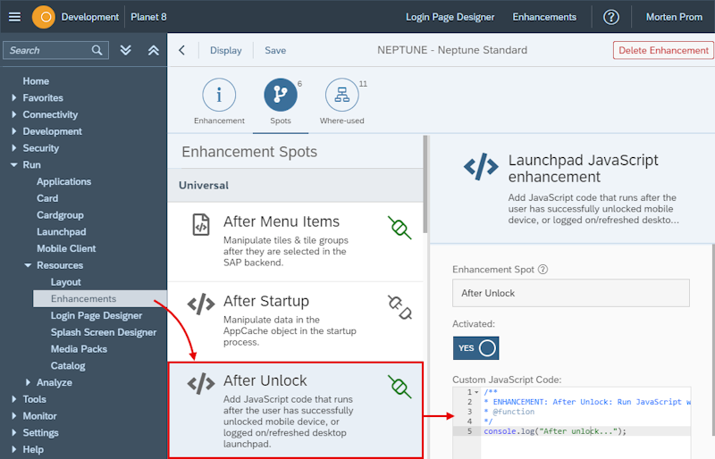Go to Home in sidebar
The image size is (715, 459).
[36, 81]
